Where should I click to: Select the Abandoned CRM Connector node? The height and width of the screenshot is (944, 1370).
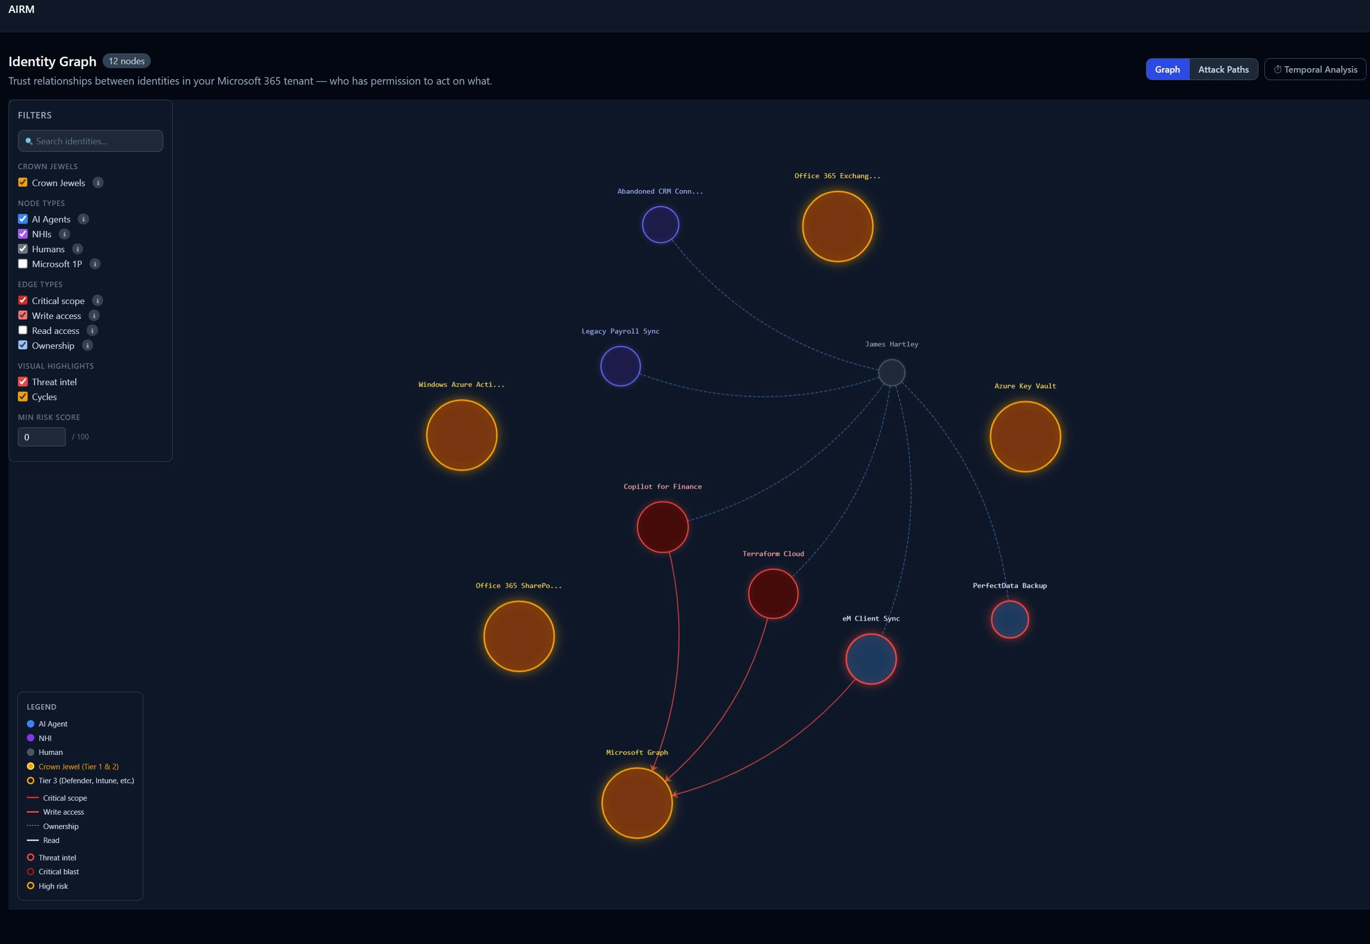click(660, 225)
